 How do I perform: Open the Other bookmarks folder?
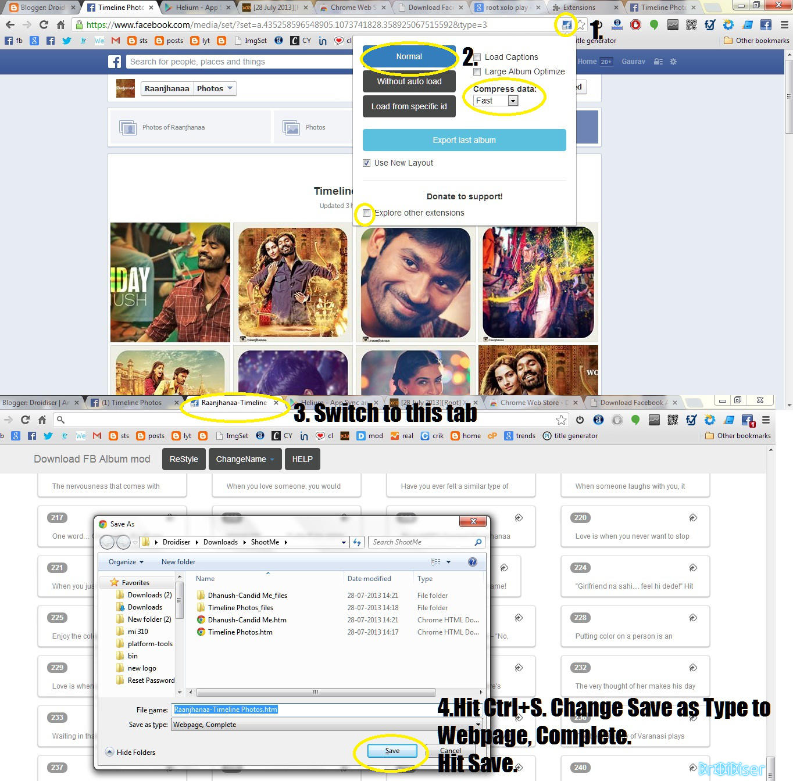[756, 41]
